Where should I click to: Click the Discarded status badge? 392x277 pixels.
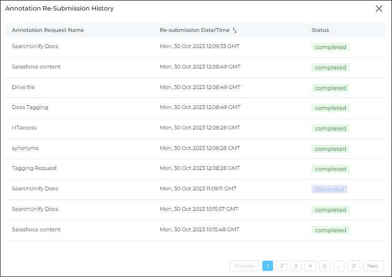point(329,189)
